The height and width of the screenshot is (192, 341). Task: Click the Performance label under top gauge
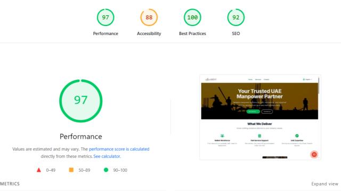[105, 34]
